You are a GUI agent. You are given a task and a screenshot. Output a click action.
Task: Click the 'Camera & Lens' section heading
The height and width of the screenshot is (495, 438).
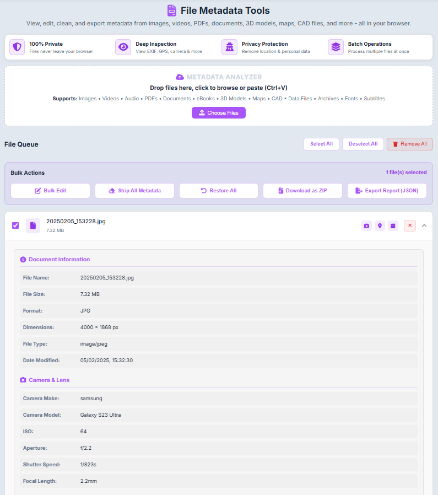(x=49, y=380)
